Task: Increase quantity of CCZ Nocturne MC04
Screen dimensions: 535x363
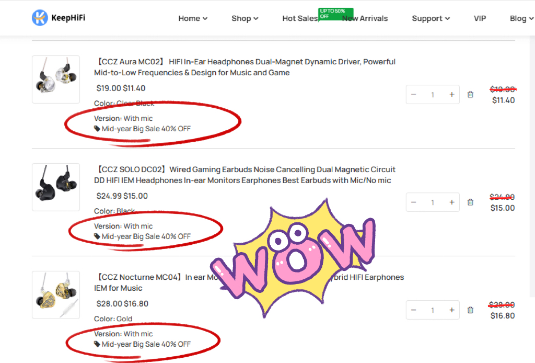Action: click(452, 310)
